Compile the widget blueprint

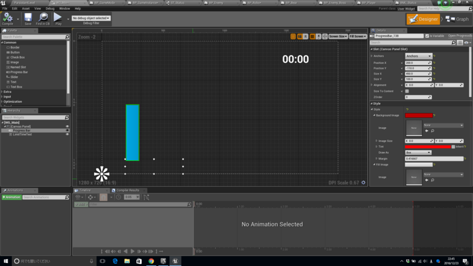click(8, 19)
